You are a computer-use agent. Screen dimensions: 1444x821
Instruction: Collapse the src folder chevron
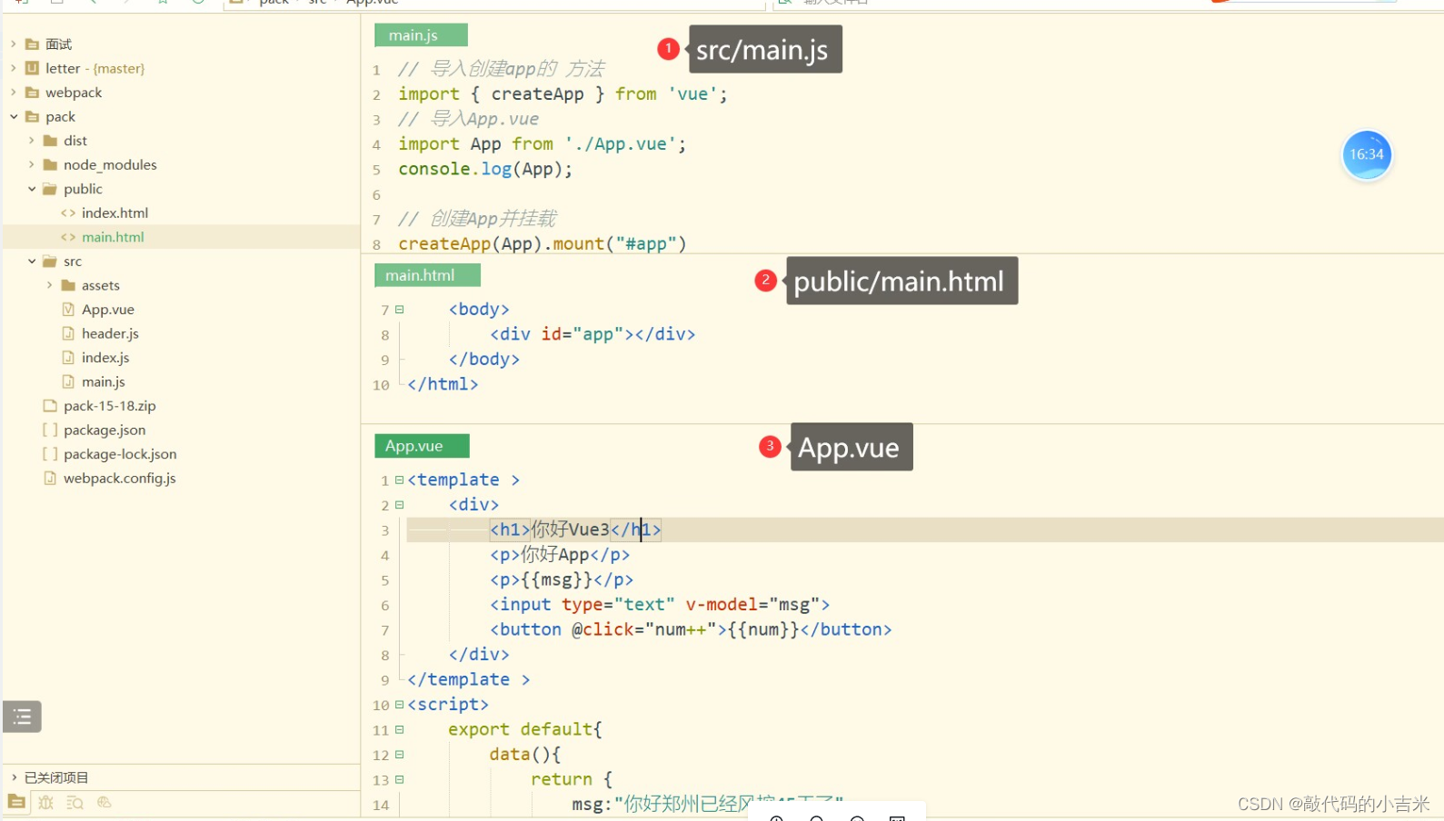[32, 261]
